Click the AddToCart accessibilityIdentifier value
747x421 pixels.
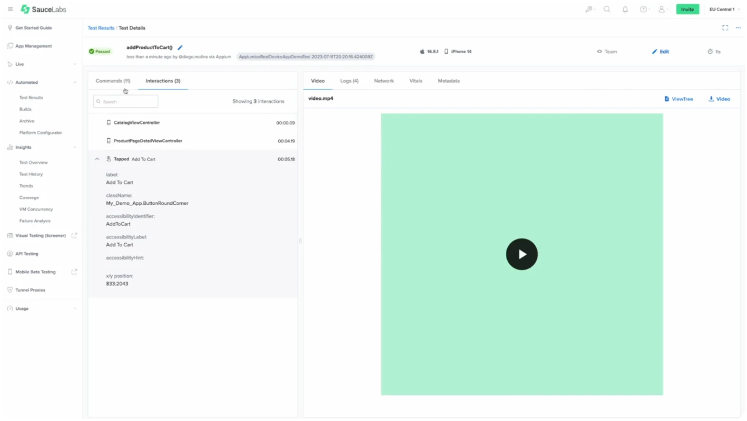(118, 224)
